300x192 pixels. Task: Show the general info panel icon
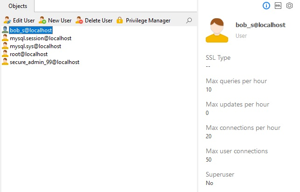pyautogui.click(x=266, y=6)
